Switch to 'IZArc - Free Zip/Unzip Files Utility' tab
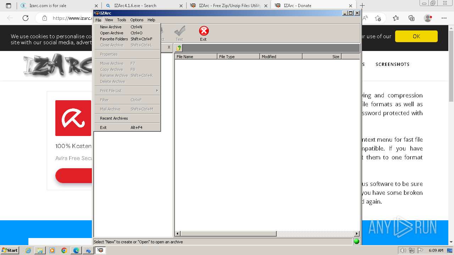Screen dimensions: 454x255 pos(229,6)
